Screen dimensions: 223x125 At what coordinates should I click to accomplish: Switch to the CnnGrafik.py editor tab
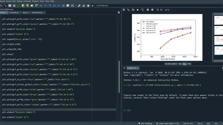pos(14,13)
